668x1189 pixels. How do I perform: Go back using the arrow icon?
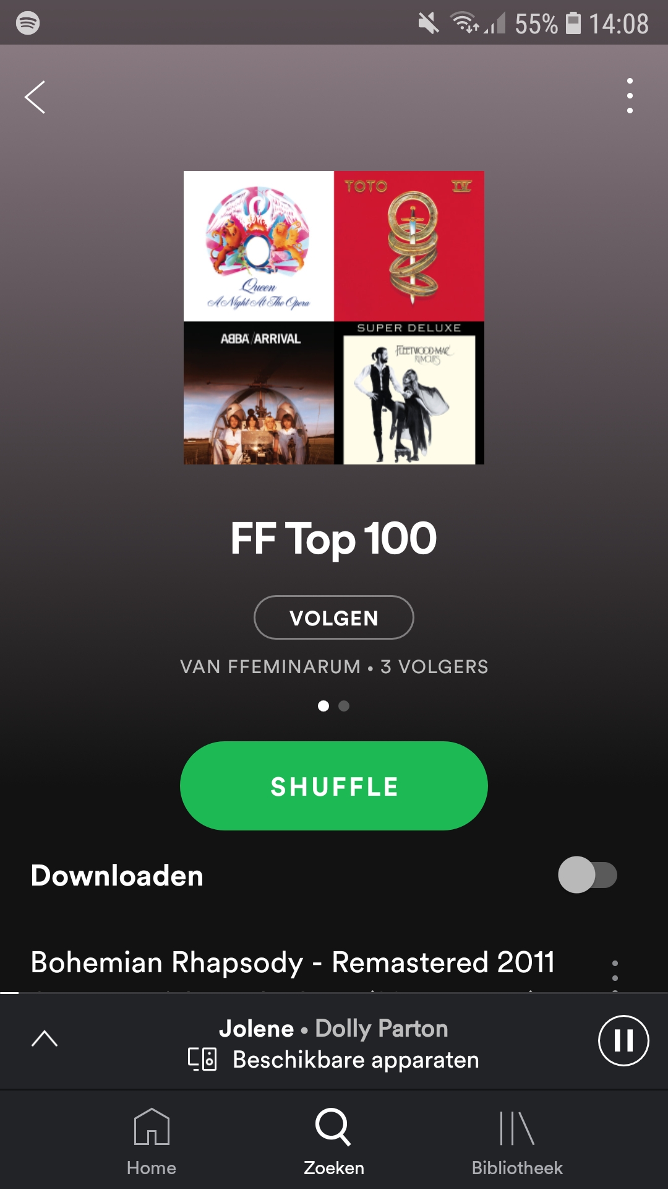point(35,97)
